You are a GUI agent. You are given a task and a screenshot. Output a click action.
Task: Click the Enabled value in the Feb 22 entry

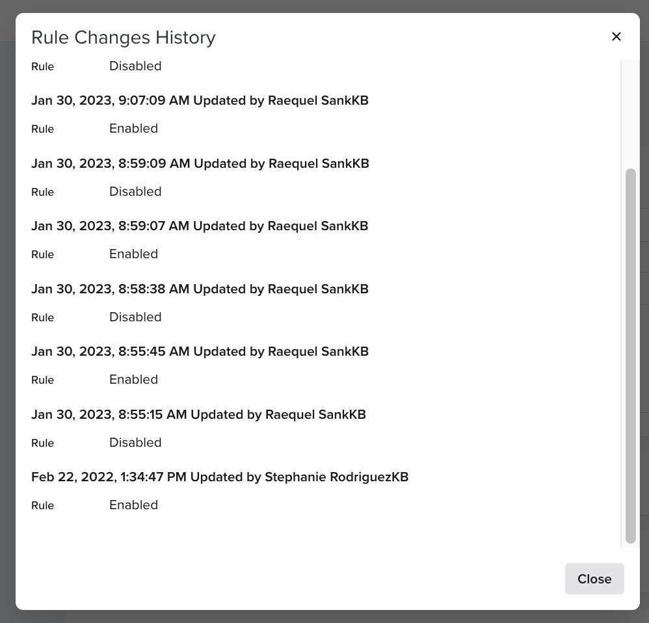tap(133, 505)
